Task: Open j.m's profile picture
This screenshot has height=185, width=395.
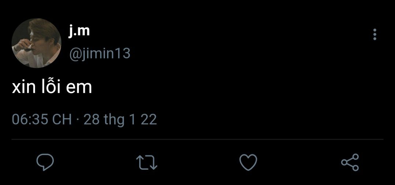Action: click(36, 43)
